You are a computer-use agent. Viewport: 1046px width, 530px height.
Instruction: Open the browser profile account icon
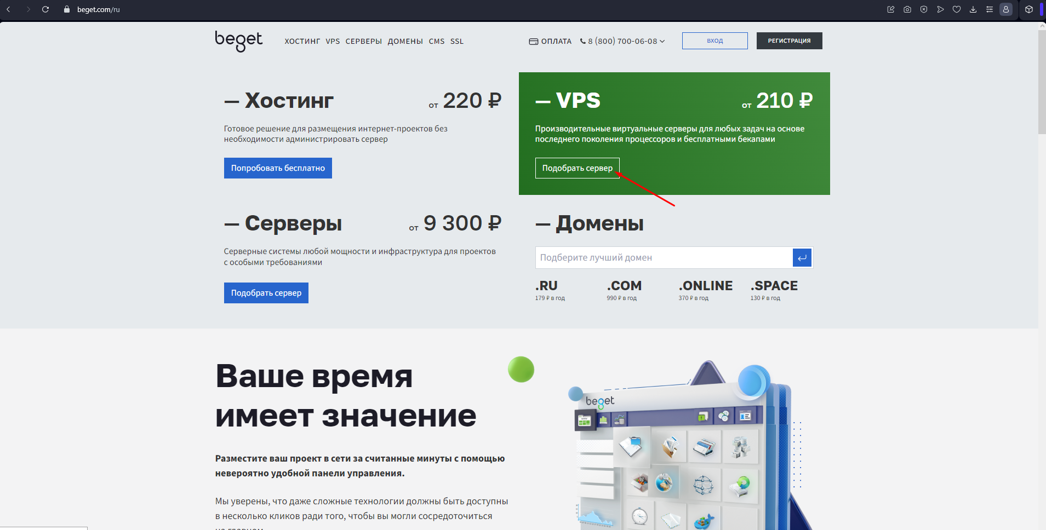pos(1006,9)
